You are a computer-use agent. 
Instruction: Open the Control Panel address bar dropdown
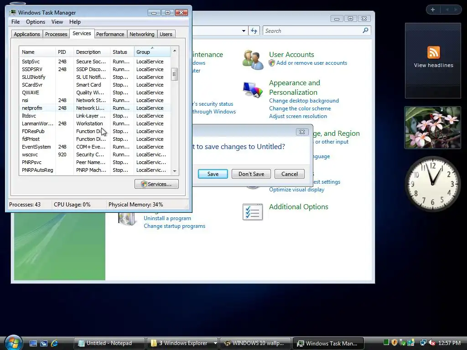point(244,31)
